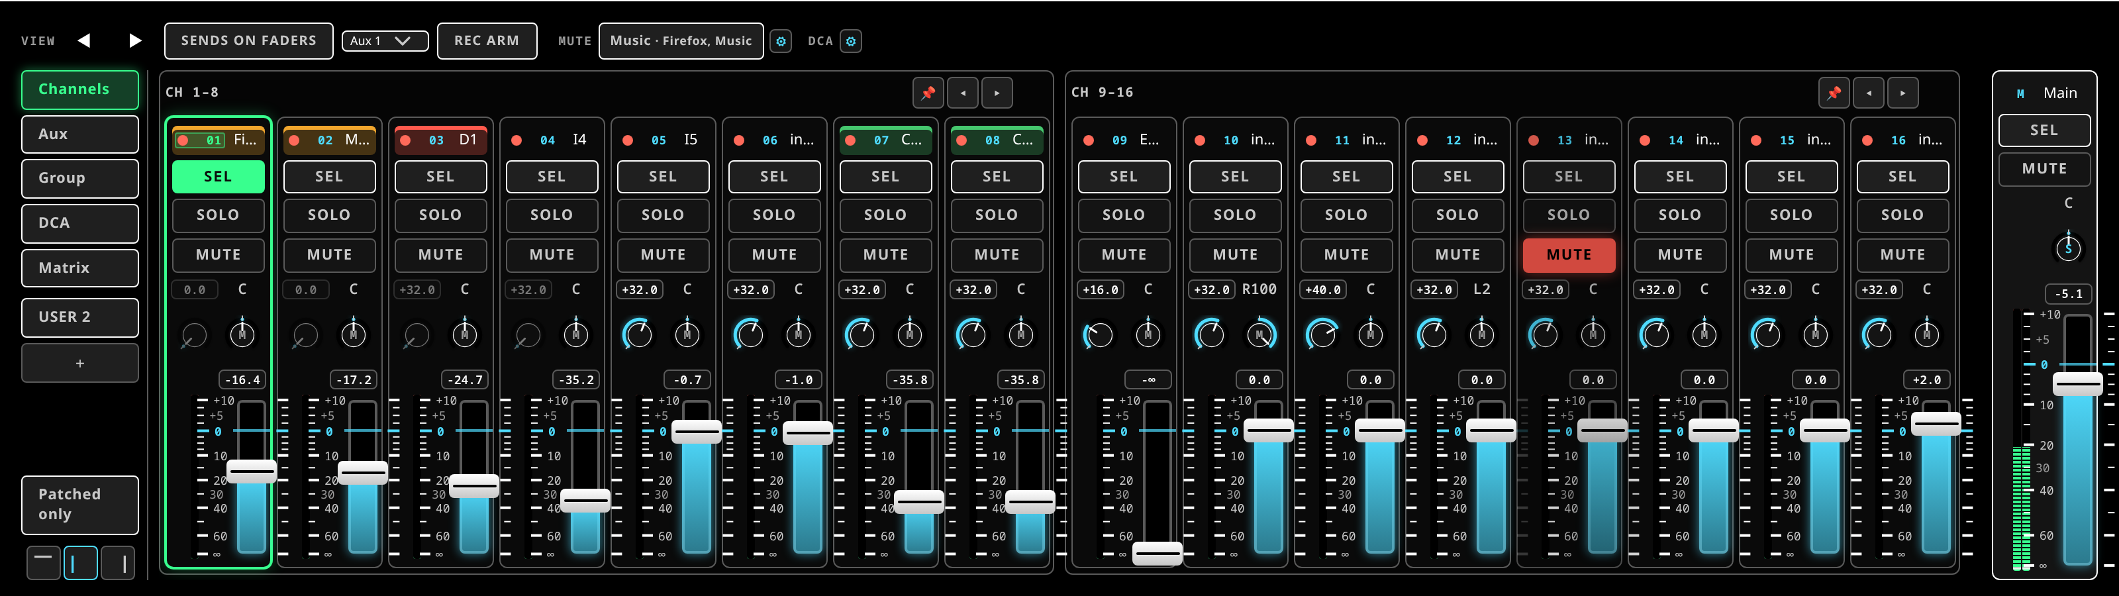Select the Main bus SEL button

(x=2044, y=130)
